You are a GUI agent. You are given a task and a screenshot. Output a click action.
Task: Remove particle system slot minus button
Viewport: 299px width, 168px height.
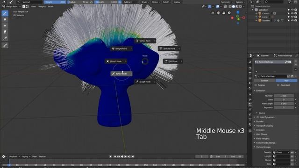[296, 65]
